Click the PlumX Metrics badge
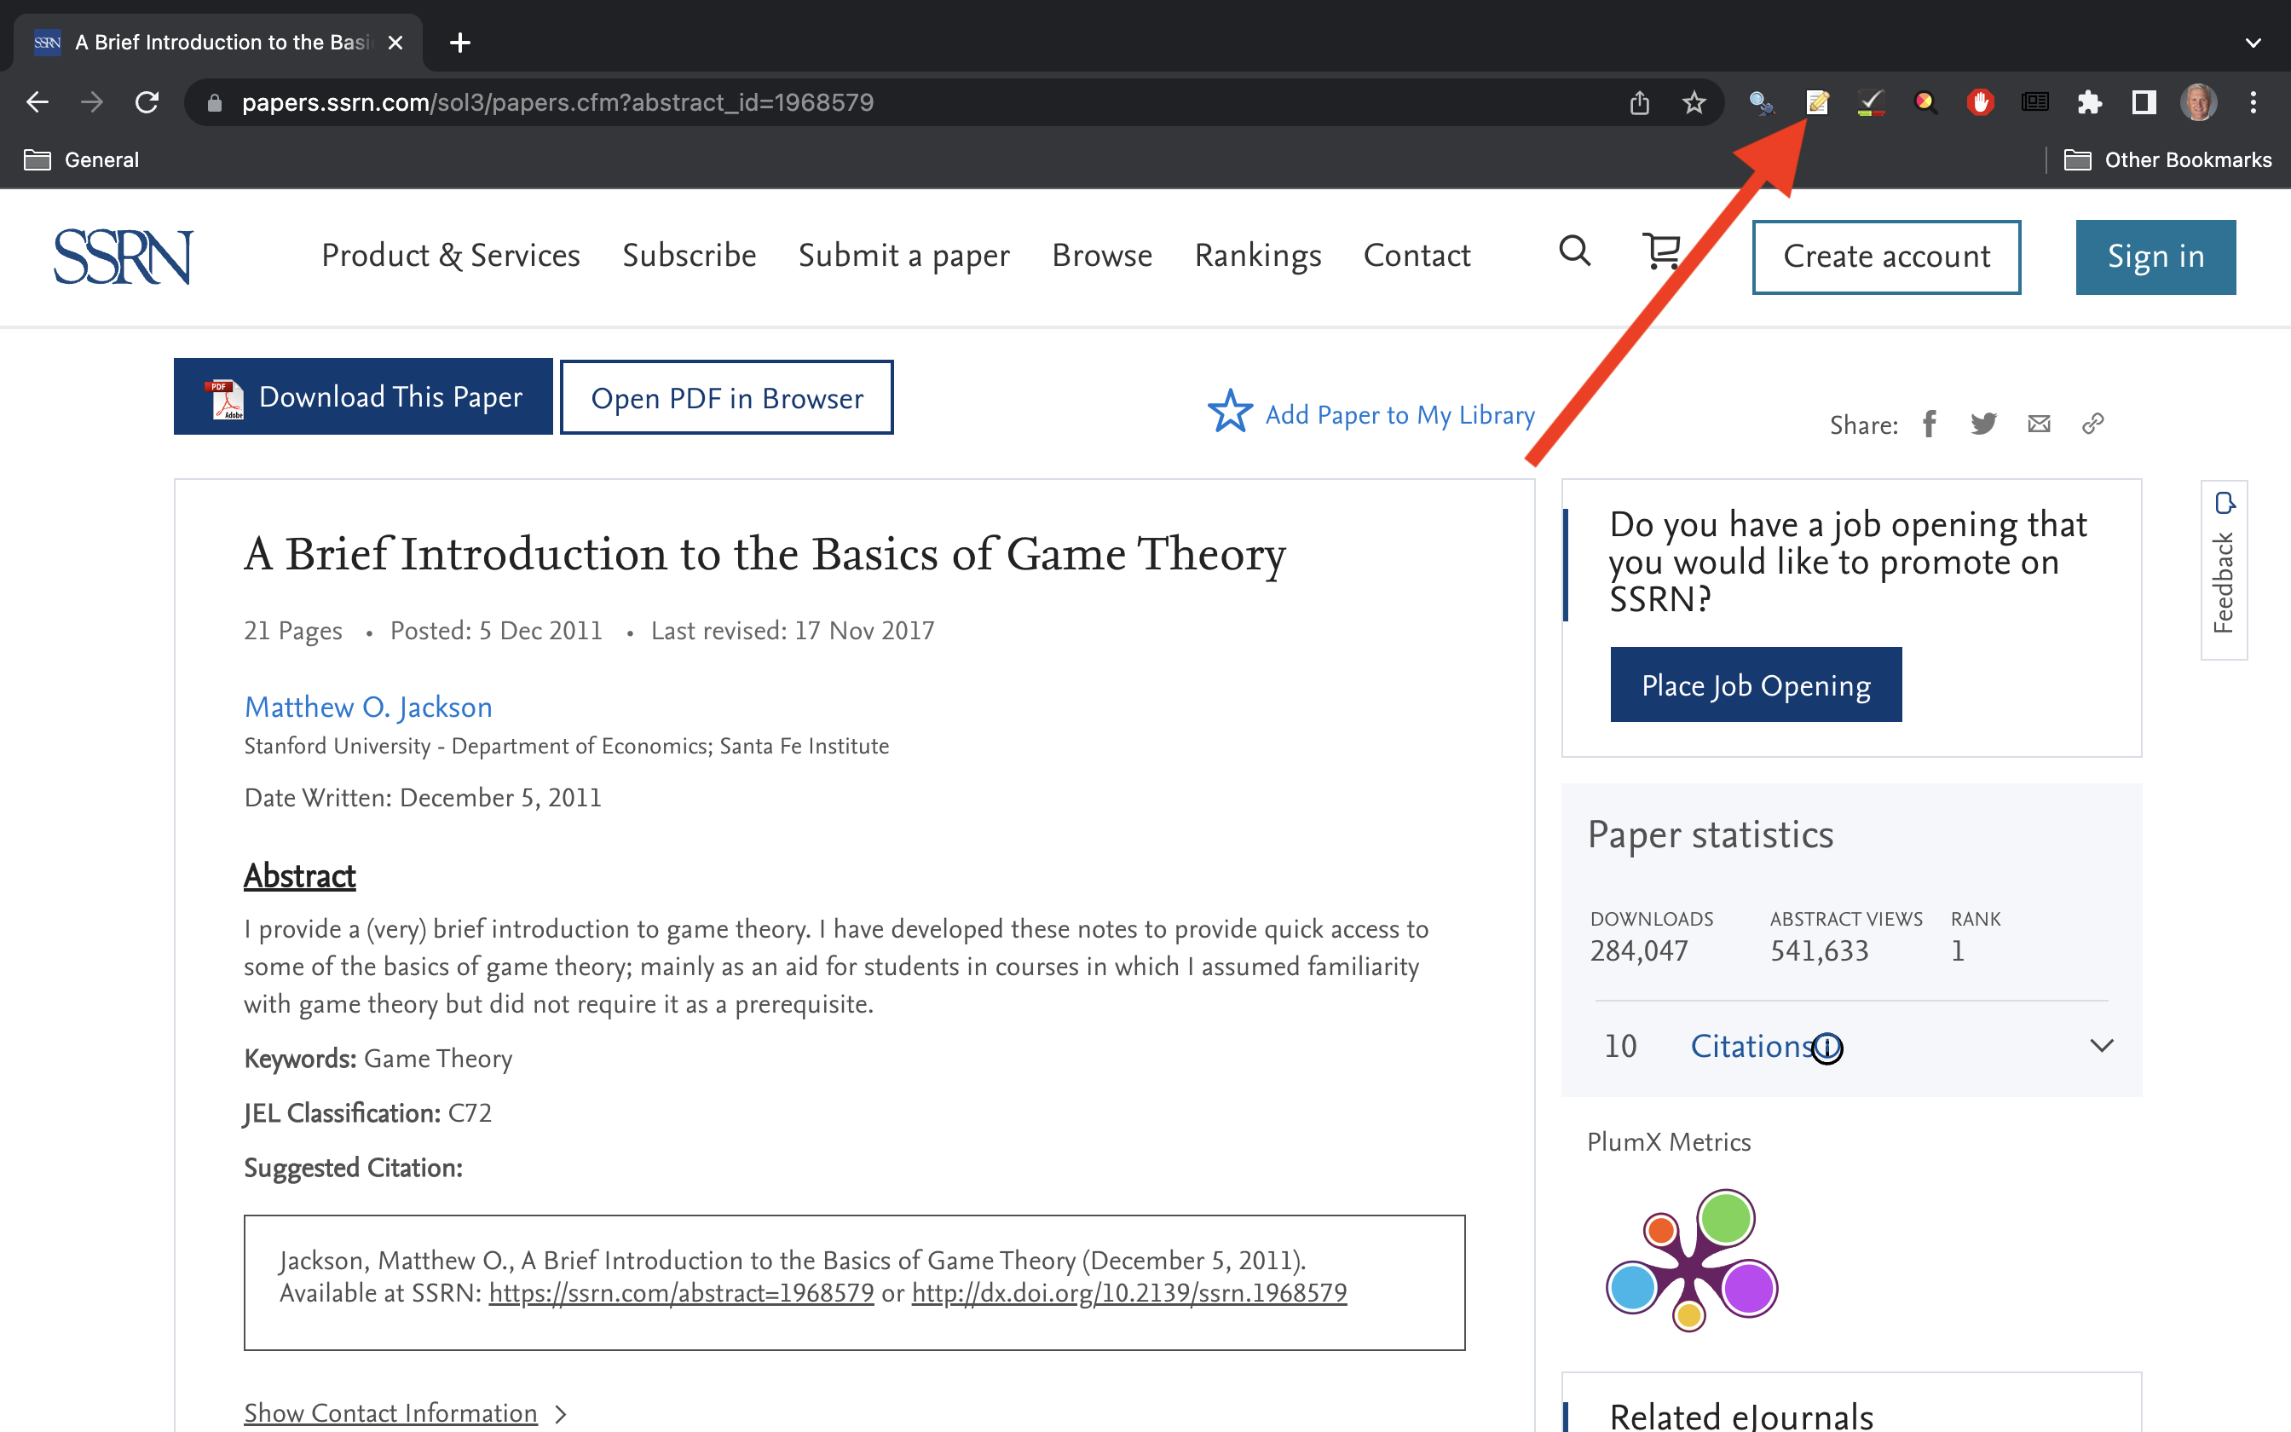 (1692, 1260)
